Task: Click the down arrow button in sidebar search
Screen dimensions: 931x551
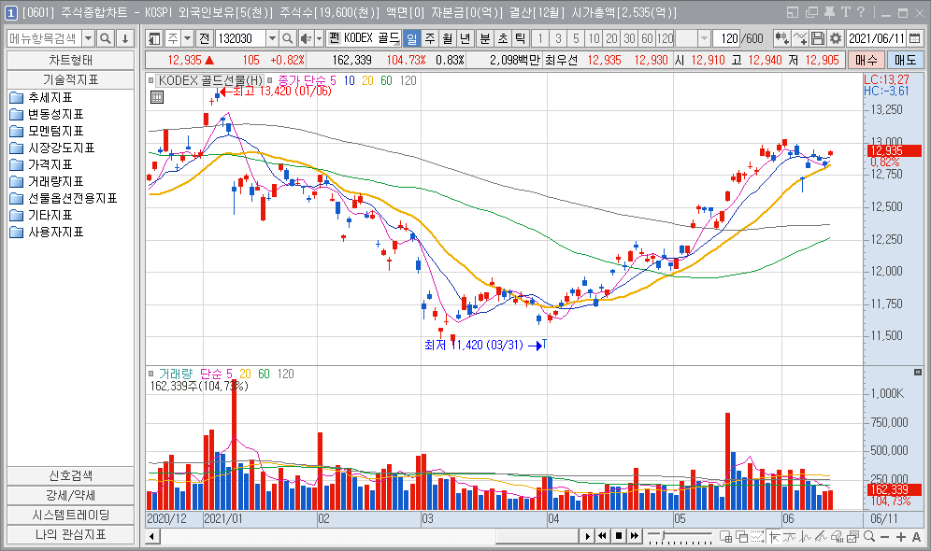Action: click(x=125, y=38)
